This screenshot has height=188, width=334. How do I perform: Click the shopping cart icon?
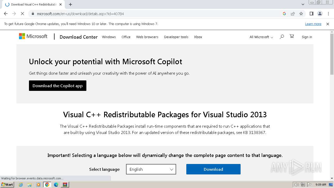pos(292,37)
